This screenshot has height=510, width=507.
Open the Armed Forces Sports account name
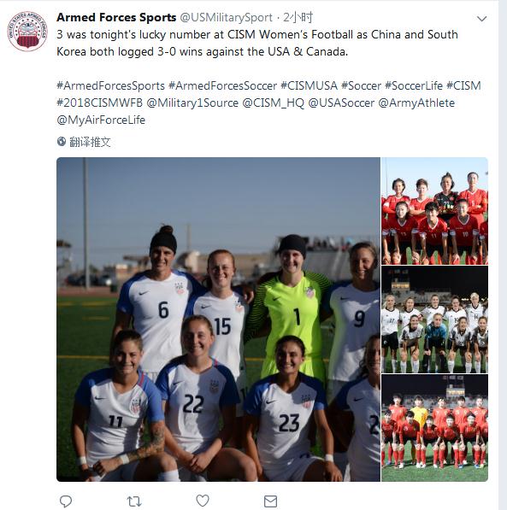116,17
